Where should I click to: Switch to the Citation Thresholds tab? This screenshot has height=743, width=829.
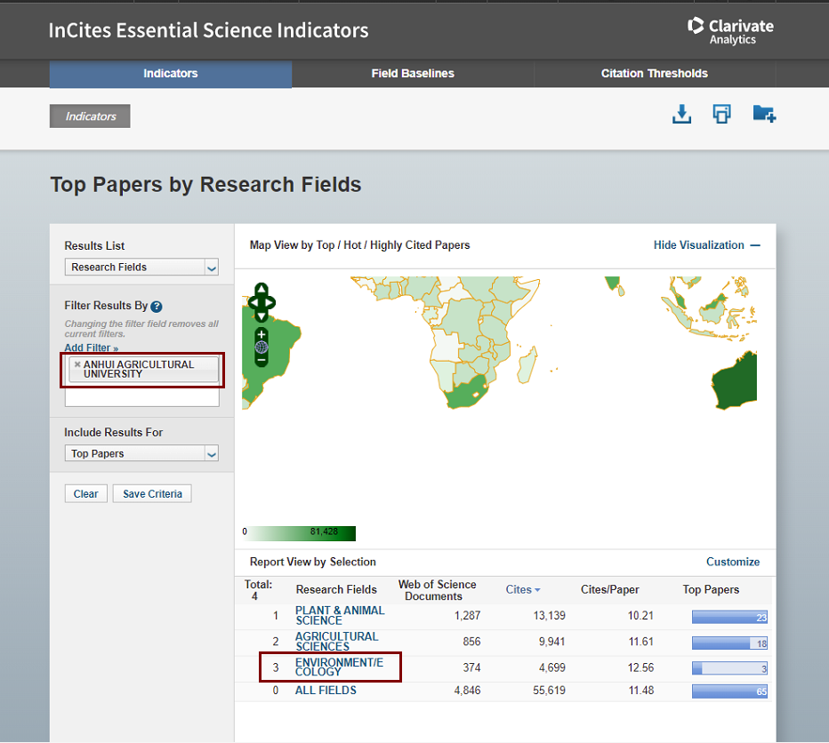coord(654,74)
